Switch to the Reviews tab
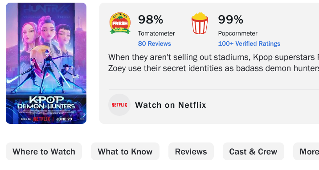Image resolution: width=319 pixels, height=170 pixels. [x=191, y=151]
